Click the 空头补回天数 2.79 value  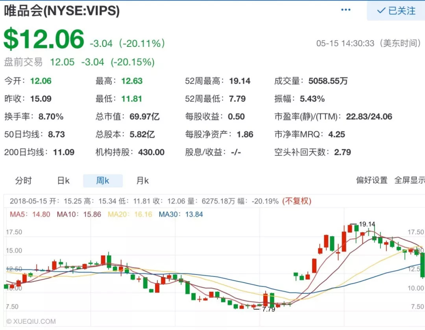click(x=342, y=152)
